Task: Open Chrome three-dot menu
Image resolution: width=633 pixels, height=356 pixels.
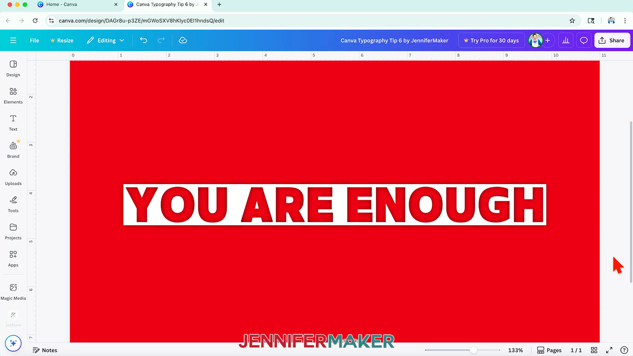Action: 625,20
